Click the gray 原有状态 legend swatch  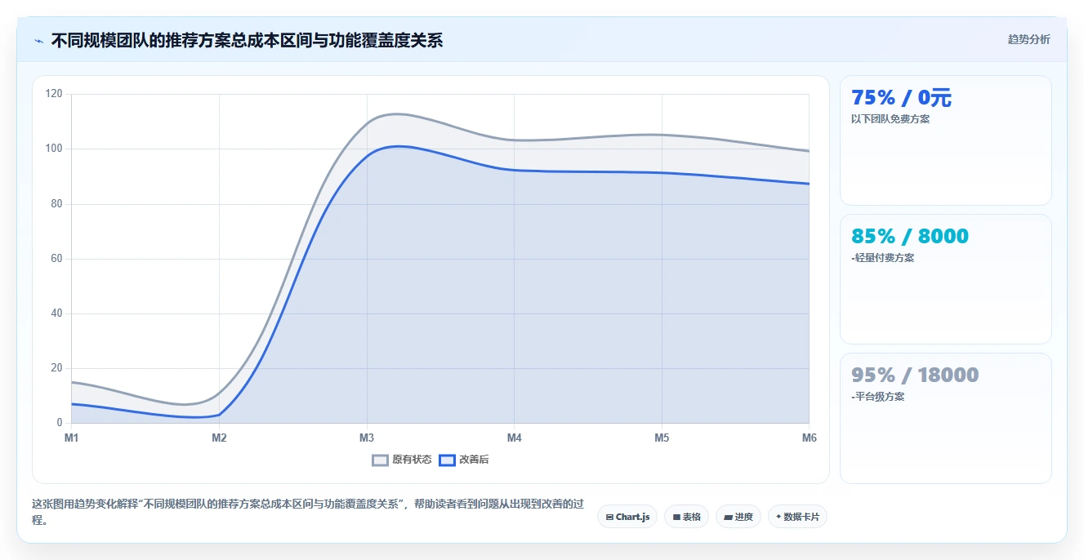point(380,460)
